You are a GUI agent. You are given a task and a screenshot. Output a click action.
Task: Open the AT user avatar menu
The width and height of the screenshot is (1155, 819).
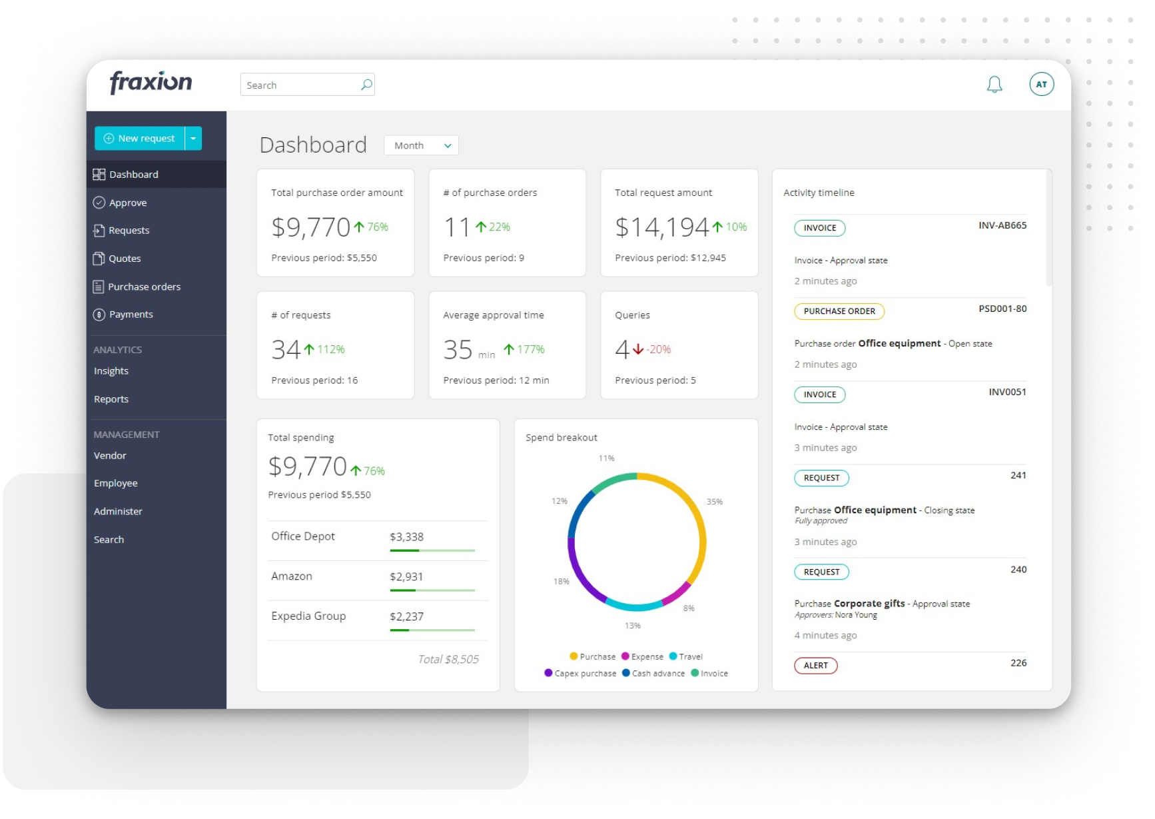coord(1041,84)
